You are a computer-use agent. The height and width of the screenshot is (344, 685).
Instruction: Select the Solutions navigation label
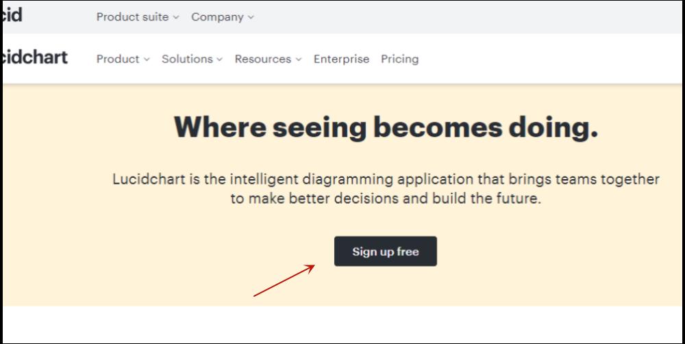187,59
